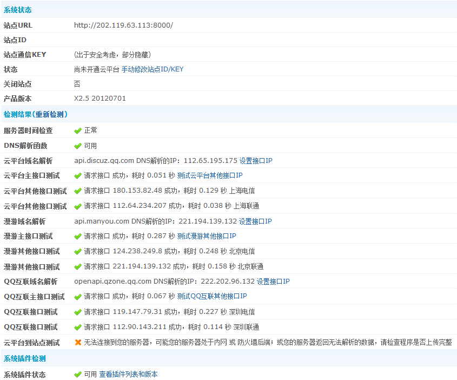This screenshot has width=457, height=380.
Task: Click 云平台域名解析 row label
Action: coord(28,161)
